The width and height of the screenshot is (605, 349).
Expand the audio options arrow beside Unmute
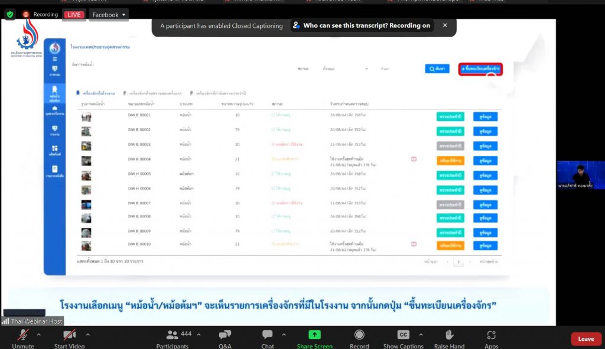point(39,334)
